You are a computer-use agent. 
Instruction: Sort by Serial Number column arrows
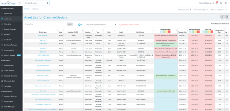[153, 31]
